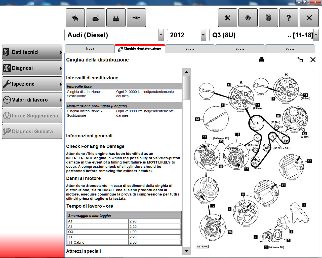The image size is (322, 258).
Task: Expand the diagram panel view
Action: [300, 60]
